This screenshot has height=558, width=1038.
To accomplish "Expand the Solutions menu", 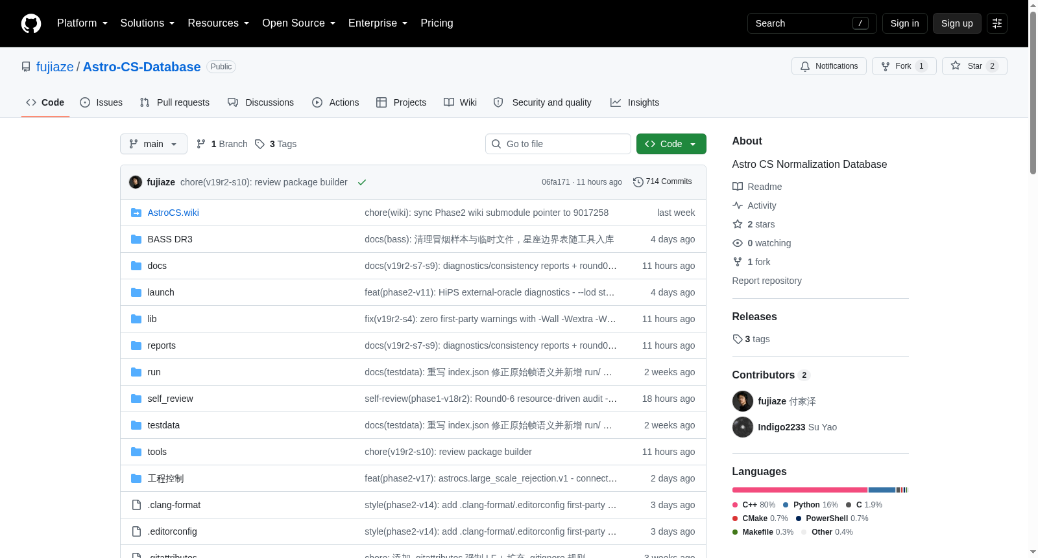I will [147, 23].
